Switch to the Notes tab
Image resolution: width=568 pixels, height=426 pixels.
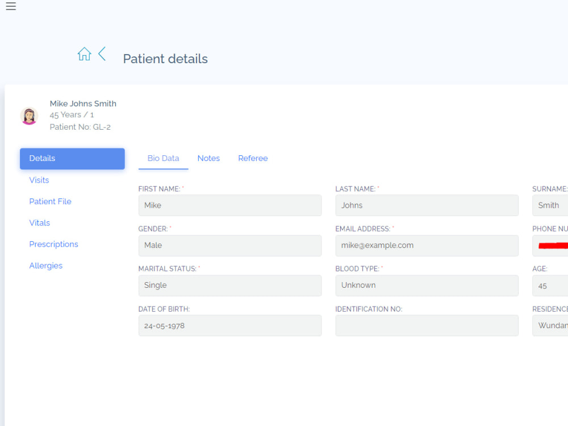coord(208,159)
